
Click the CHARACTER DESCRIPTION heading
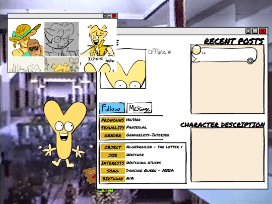(223, 125)
